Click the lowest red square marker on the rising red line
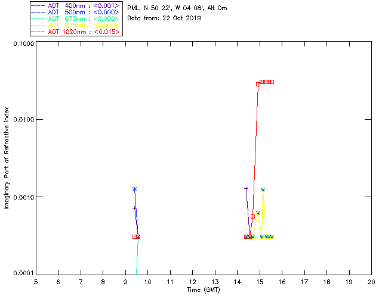382x305 pixels. 252,216
